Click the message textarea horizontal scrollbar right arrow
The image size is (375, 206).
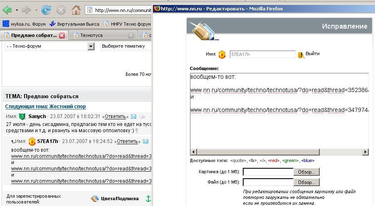[x=365, y=152]
